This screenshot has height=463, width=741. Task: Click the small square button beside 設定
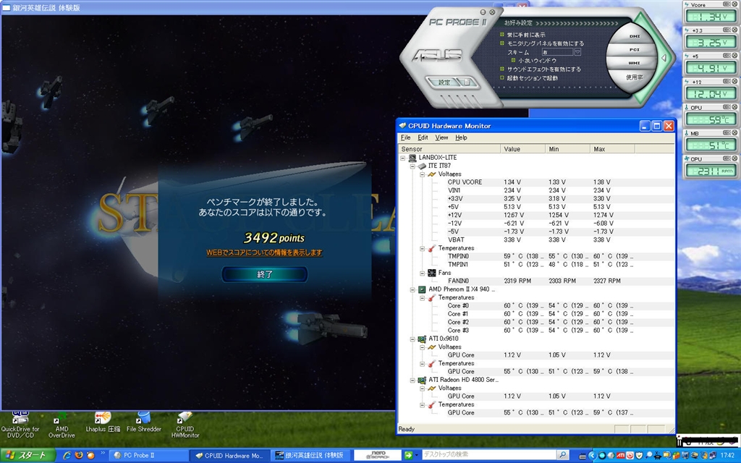tap(467, 82)
